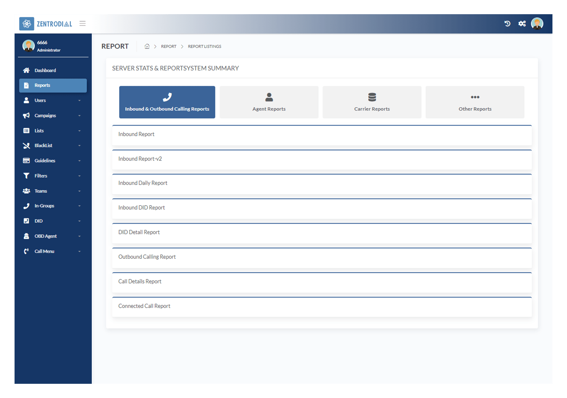
Task: Open the Filters funnel icon in sidebar
Action: click(x=26, y=175)
